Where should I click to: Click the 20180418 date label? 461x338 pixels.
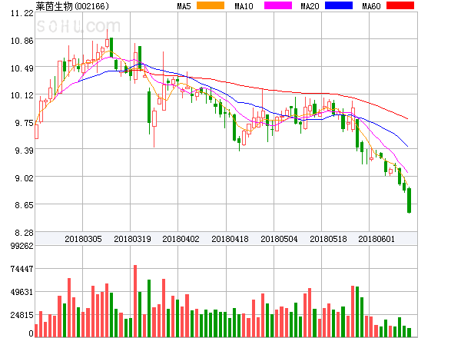(230, 239)
